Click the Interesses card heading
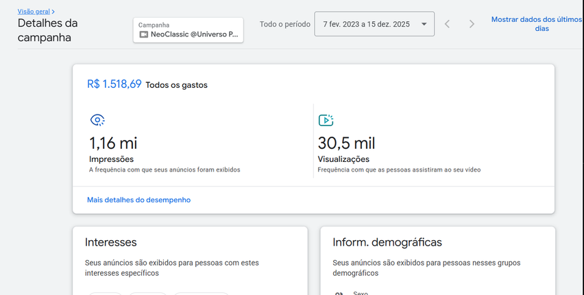This screenshot has width=584, height=295. pos(110,242)
